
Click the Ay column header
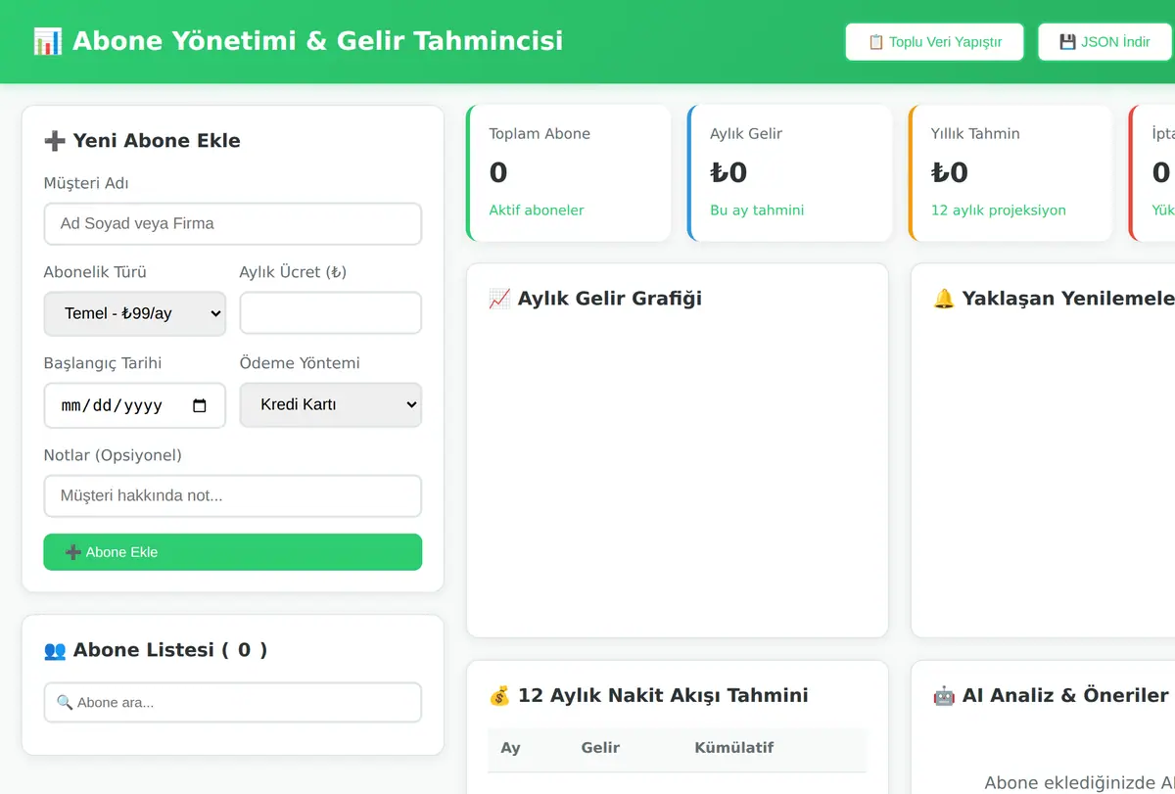510,748
